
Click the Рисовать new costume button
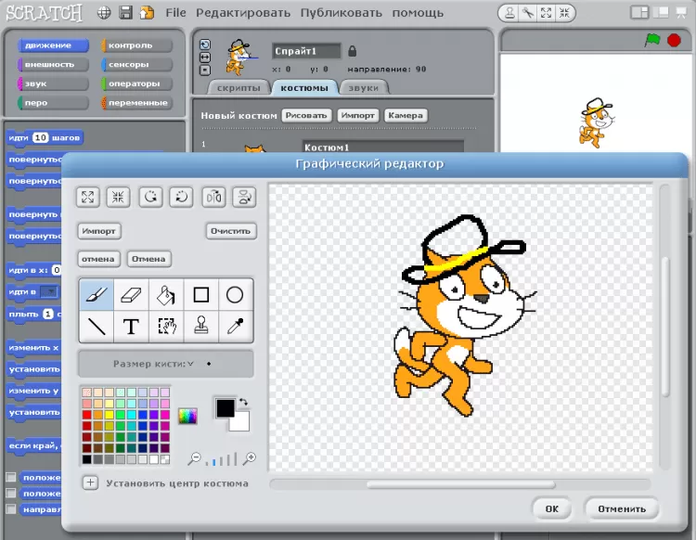(306, 115)
